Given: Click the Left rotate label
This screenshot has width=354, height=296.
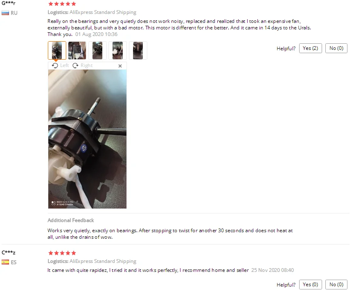Looking at the screenshot, I should (x=64, y=65).
